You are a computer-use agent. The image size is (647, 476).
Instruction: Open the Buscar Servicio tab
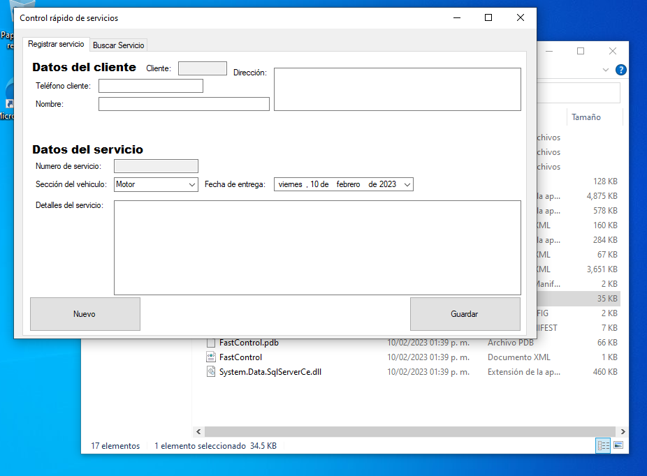(118, 45)
